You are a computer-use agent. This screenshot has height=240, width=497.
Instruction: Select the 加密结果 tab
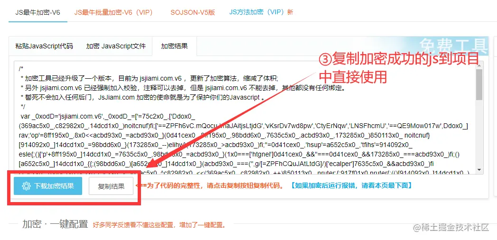click(x=174, y=46)
